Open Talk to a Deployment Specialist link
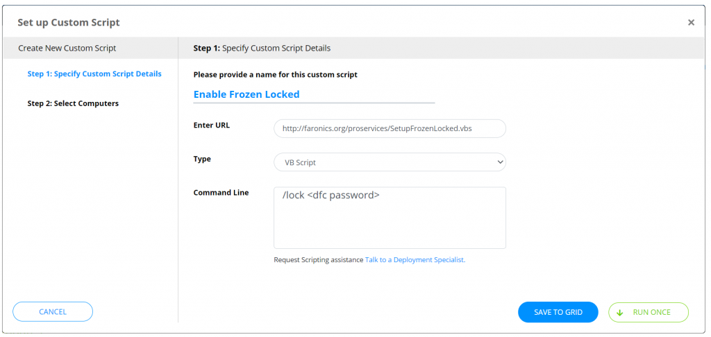Viewport: 711px width, 337px height. tap(415, 260)
